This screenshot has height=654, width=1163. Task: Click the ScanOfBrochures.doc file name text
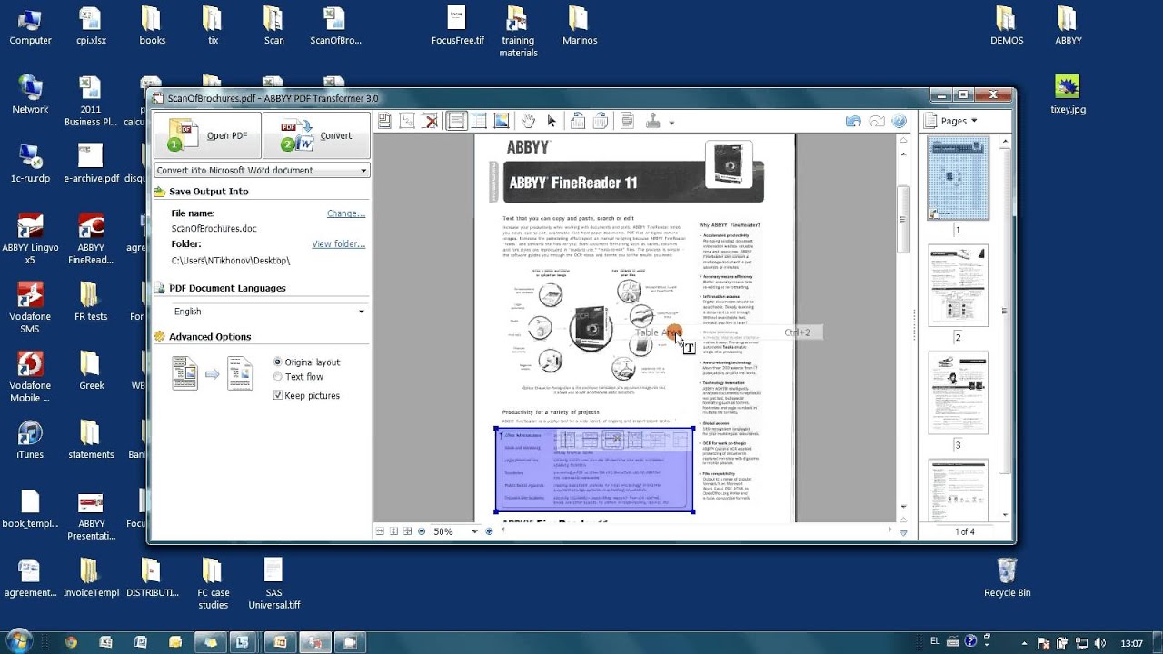(214, 228)
